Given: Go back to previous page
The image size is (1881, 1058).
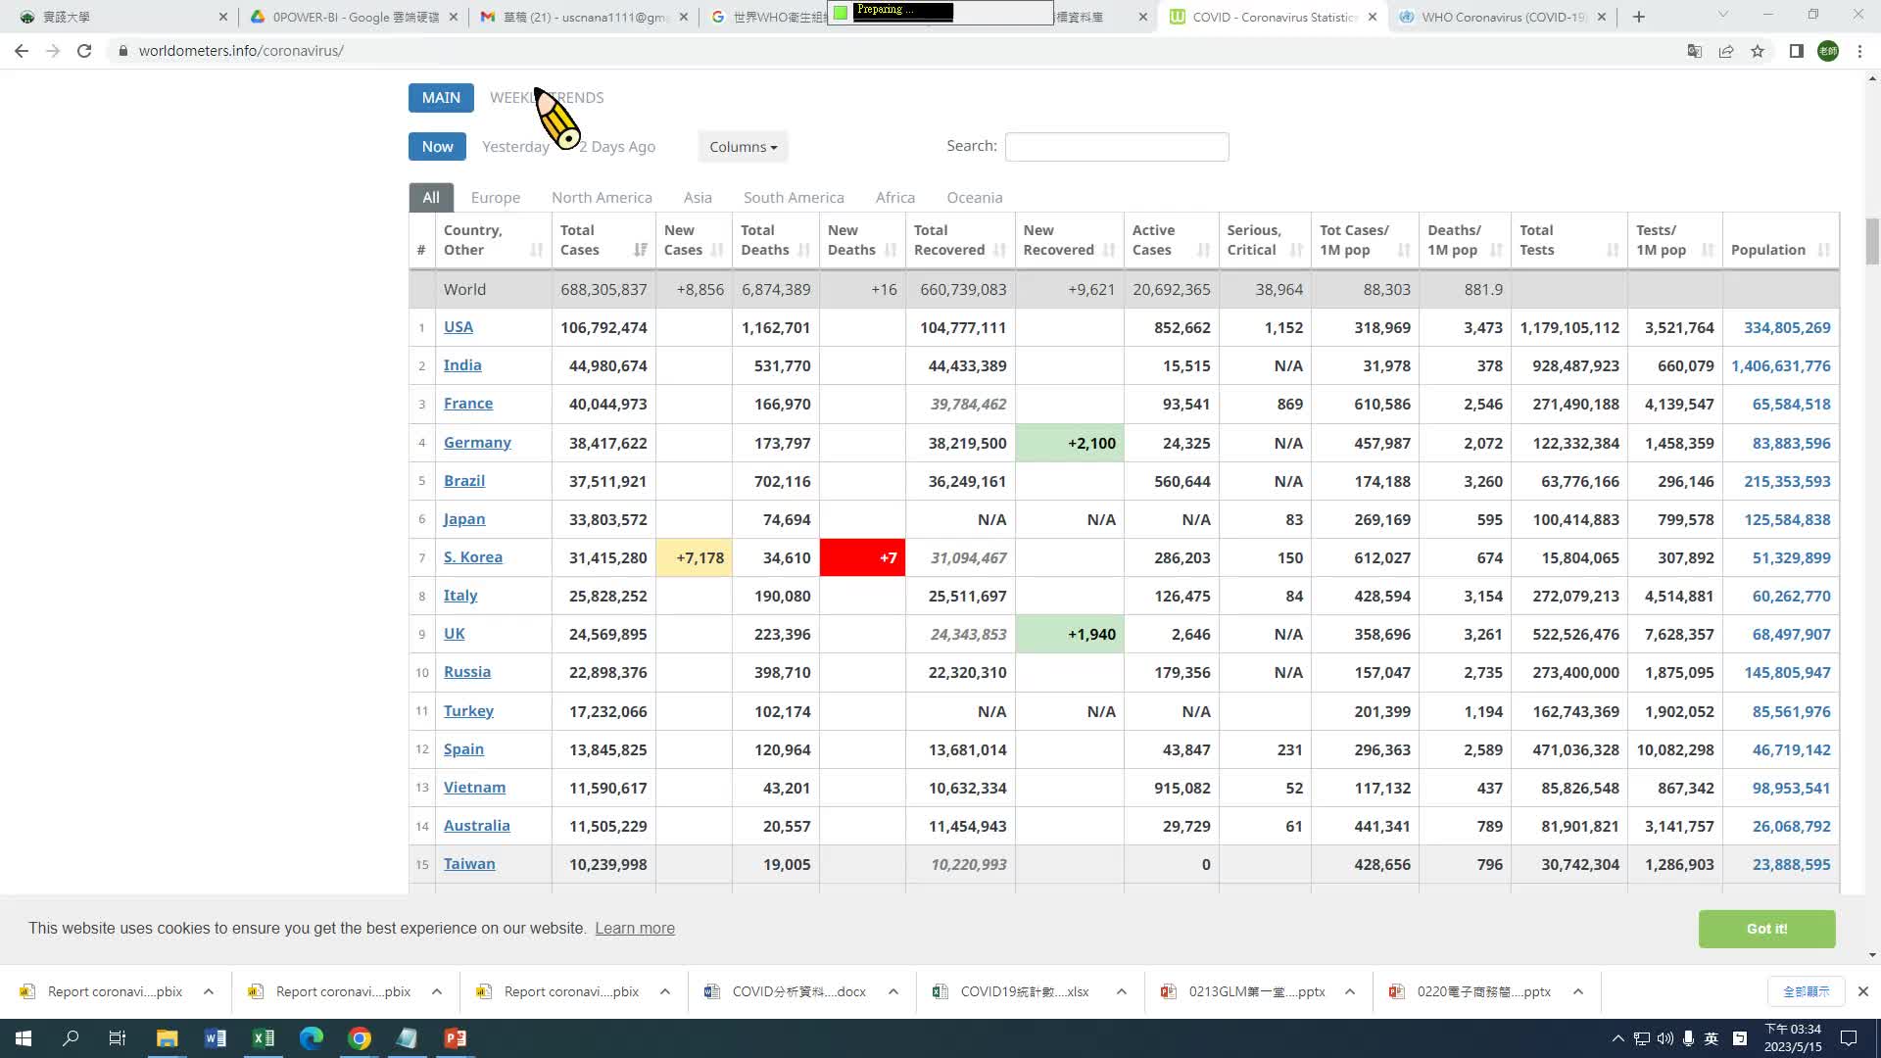Looking at the screenshot, I should point(22,51).
